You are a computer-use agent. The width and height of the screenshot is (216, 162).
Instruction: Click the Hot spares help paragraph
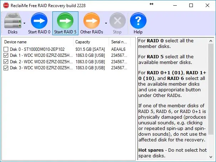(x=173, y=153)
